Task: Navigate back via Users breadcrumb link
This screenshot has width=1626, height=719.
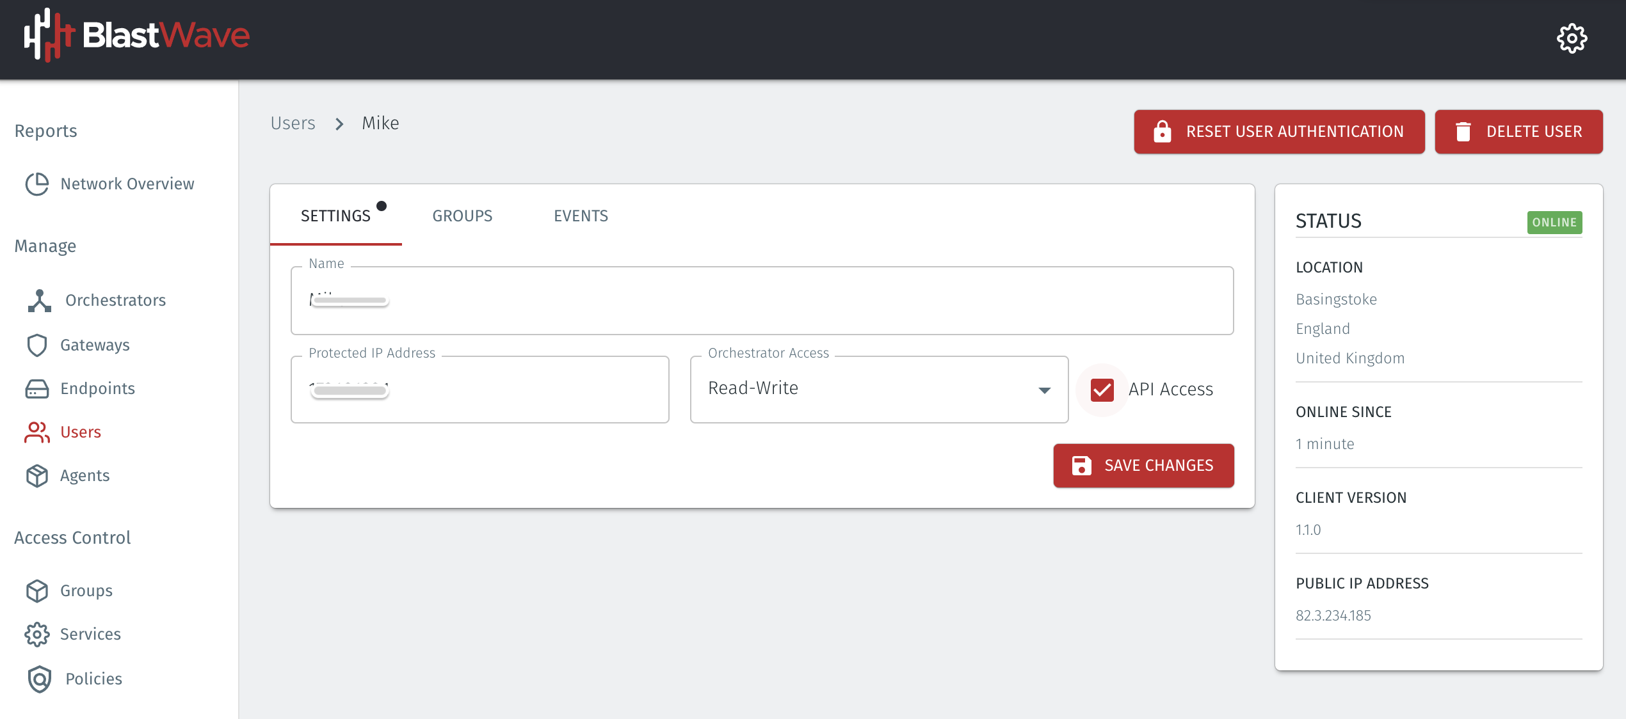Action: click(x=293, y=123)
